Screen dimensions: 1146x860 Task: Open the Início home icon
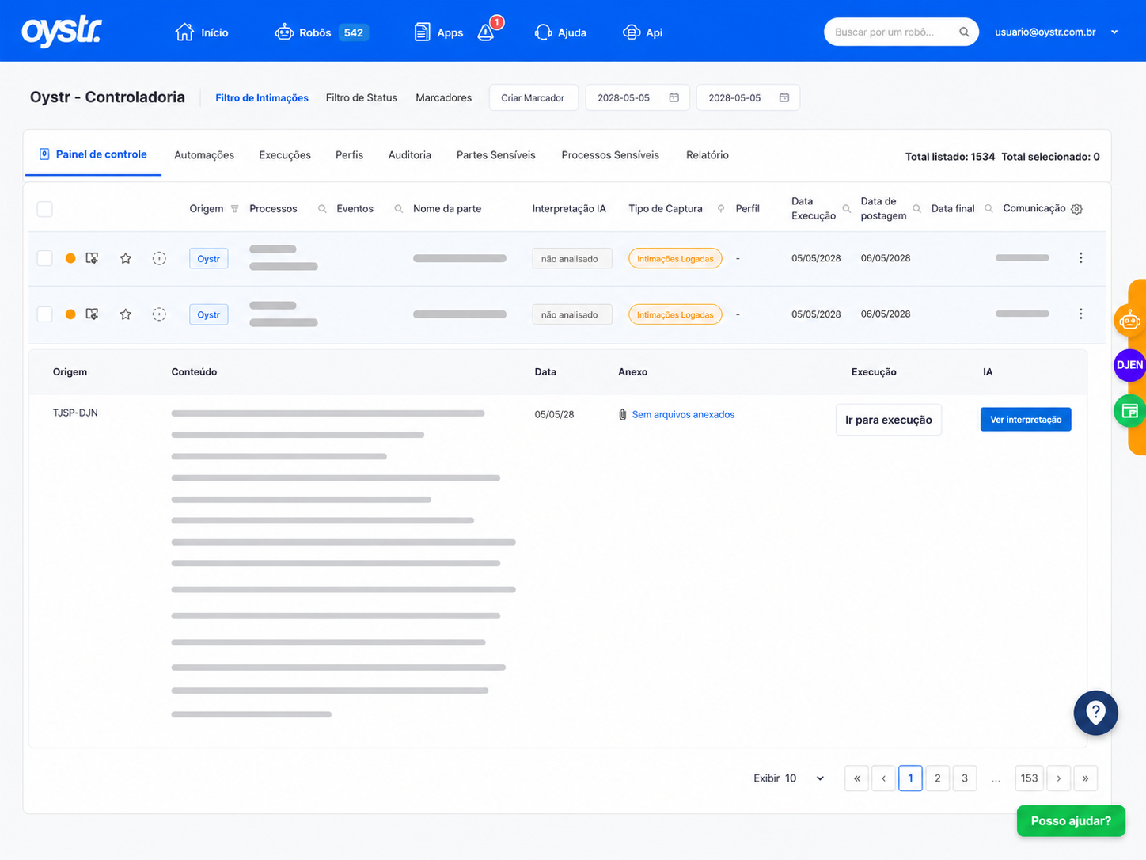point(184,32)
